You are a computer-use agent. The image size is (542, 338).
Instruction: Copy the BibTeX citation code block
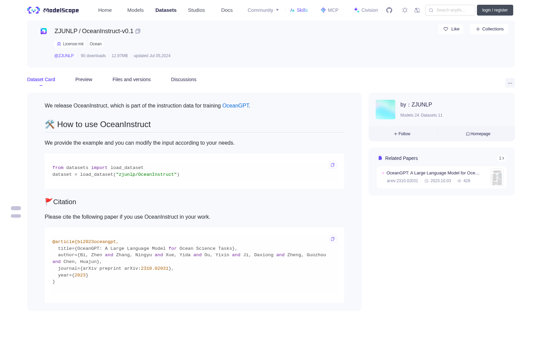pos(333,239)
